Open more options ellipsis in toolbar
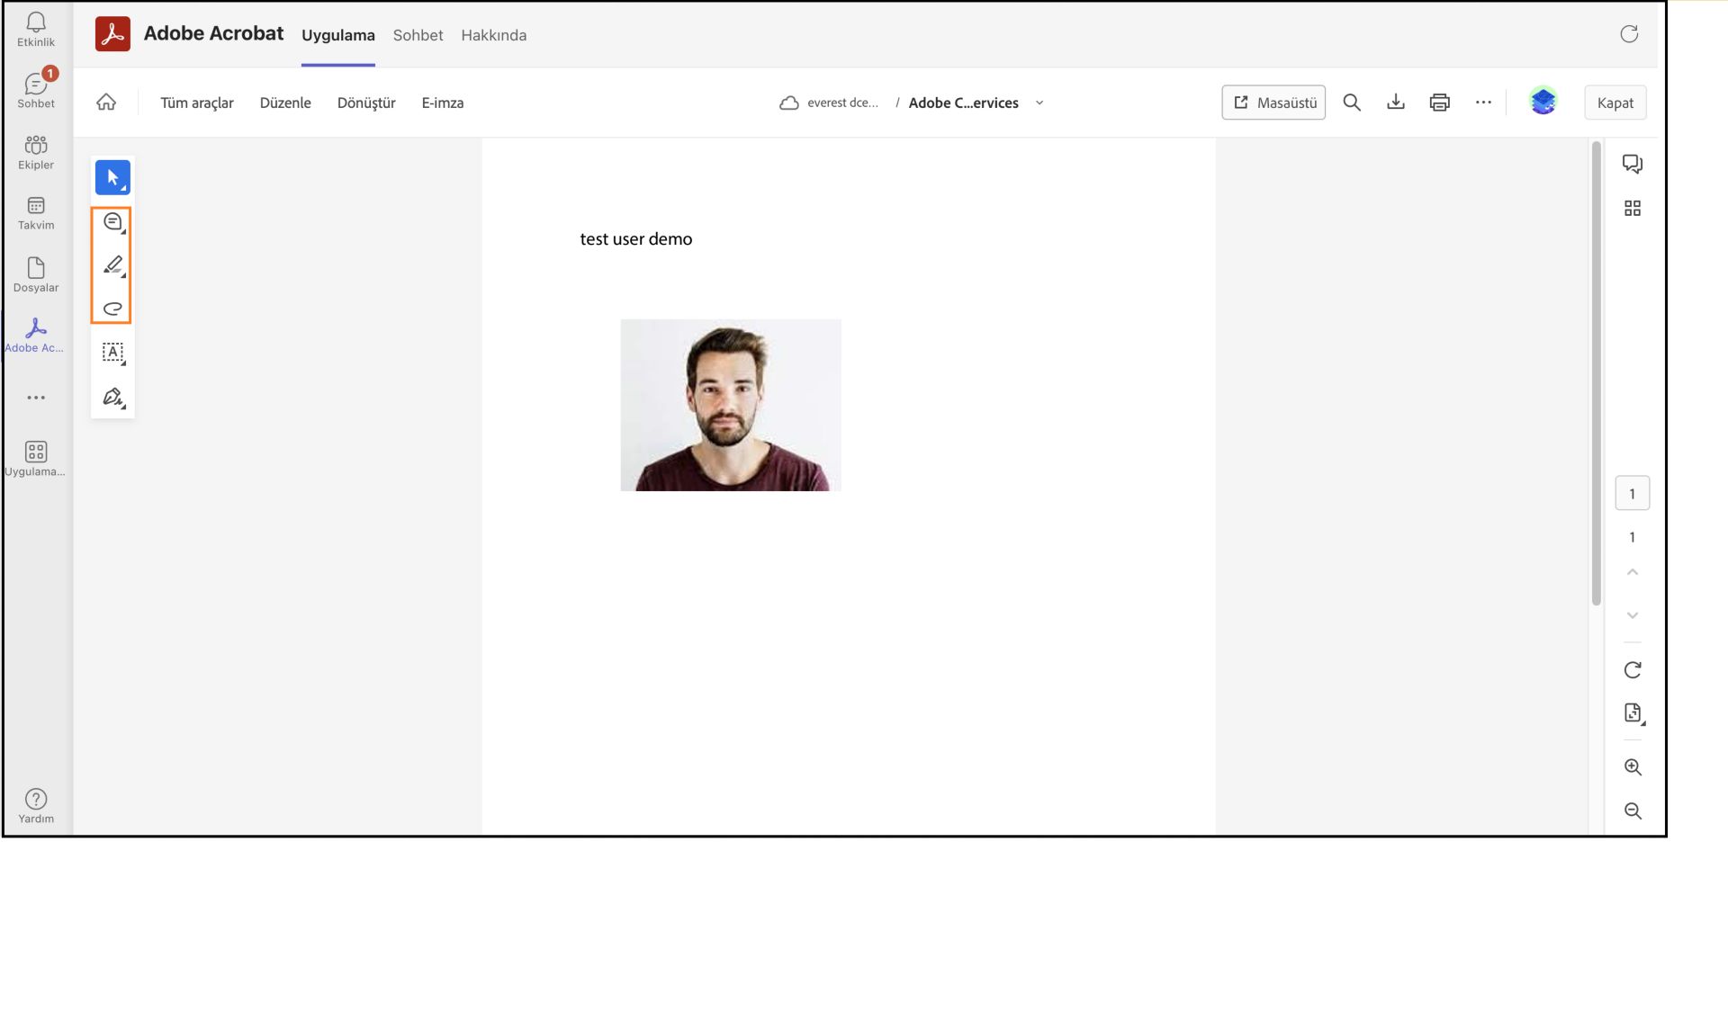The width and height of the screenshot is (1728, 1030). [1483, 103]
